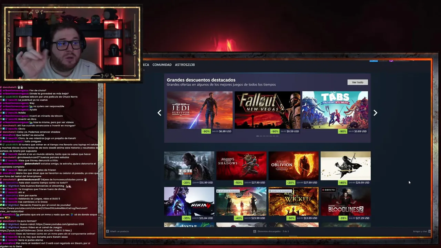Click the '$29.99 USD' price
The height and width of the screenshot is (248, 441).
click(x=362, y=183)
